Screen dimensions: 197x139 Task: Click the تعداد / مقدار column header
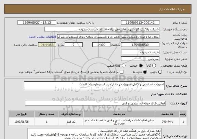point(47,114)
